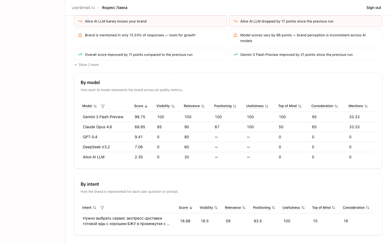
Task: Open the user@mail.ru breadcrumb
Action: (x=83, y=8)
